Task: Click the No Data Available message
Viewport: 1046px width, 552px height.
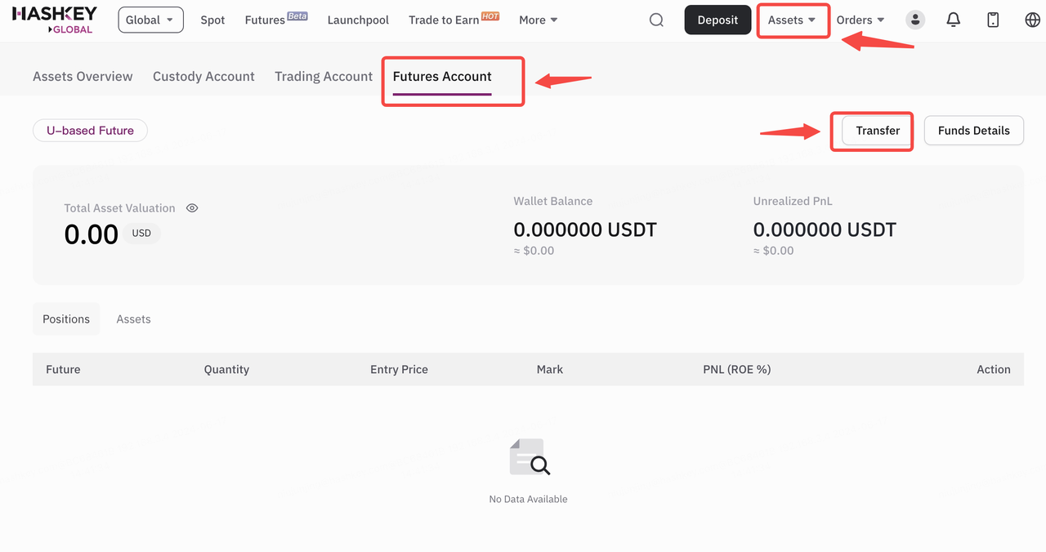Action: [x=528, y=499]
